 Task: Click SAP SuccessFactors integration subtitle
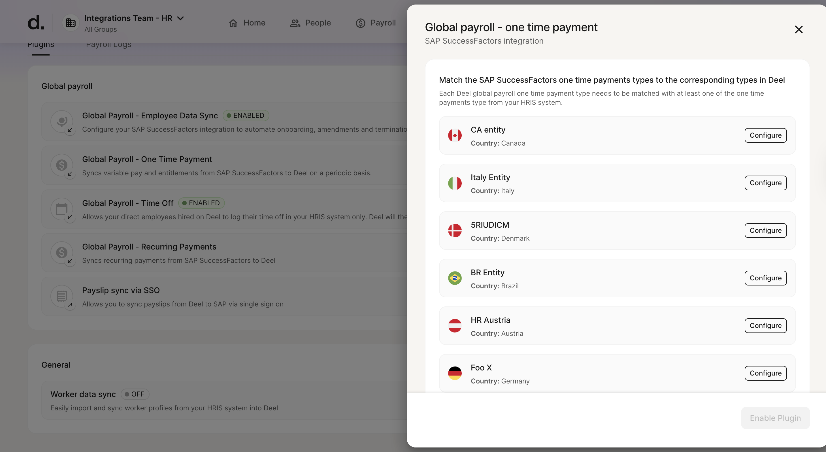coord(484,41)
